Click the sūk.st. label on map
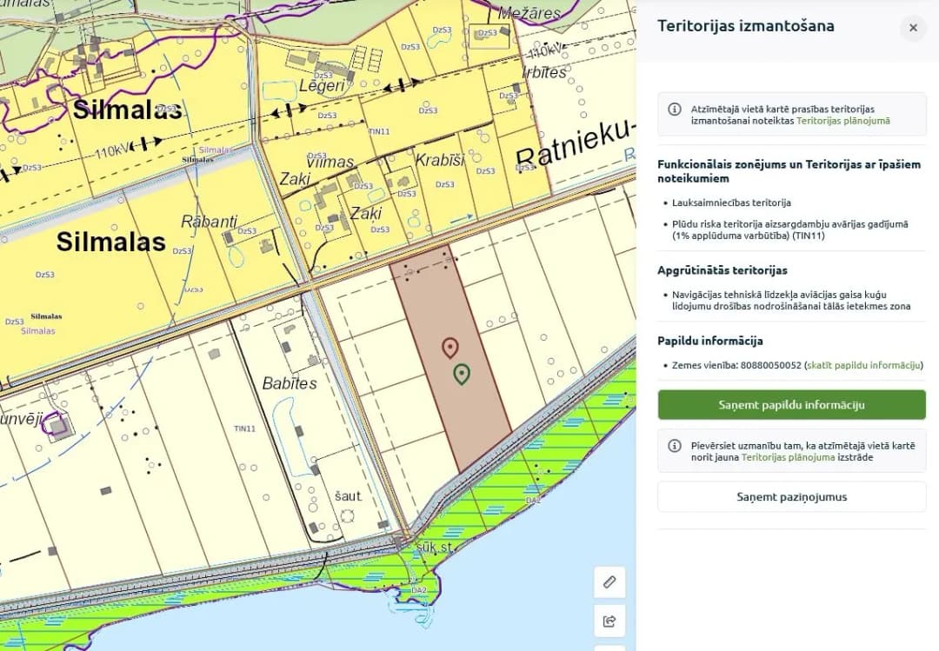 click(434, 548)
